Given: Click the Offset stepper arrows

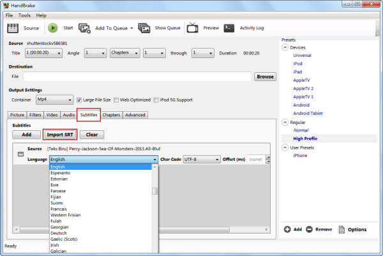Looking at the screenshot, I should click(268, 159).
